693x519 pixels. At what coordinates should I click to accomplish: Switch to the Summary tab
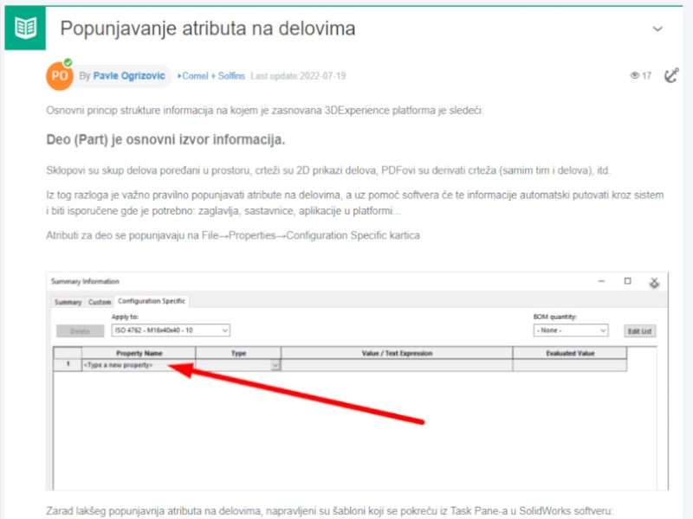68,302
